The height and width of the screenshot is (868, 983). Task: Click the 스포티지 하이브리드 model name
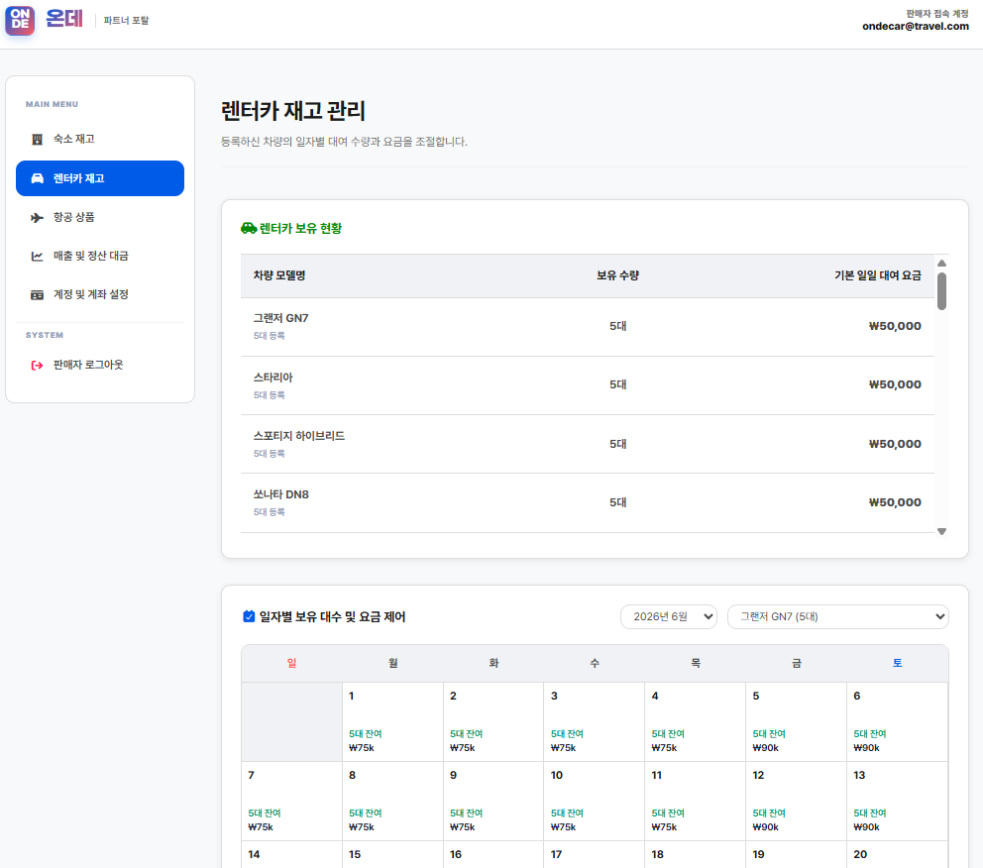[299, 436]
